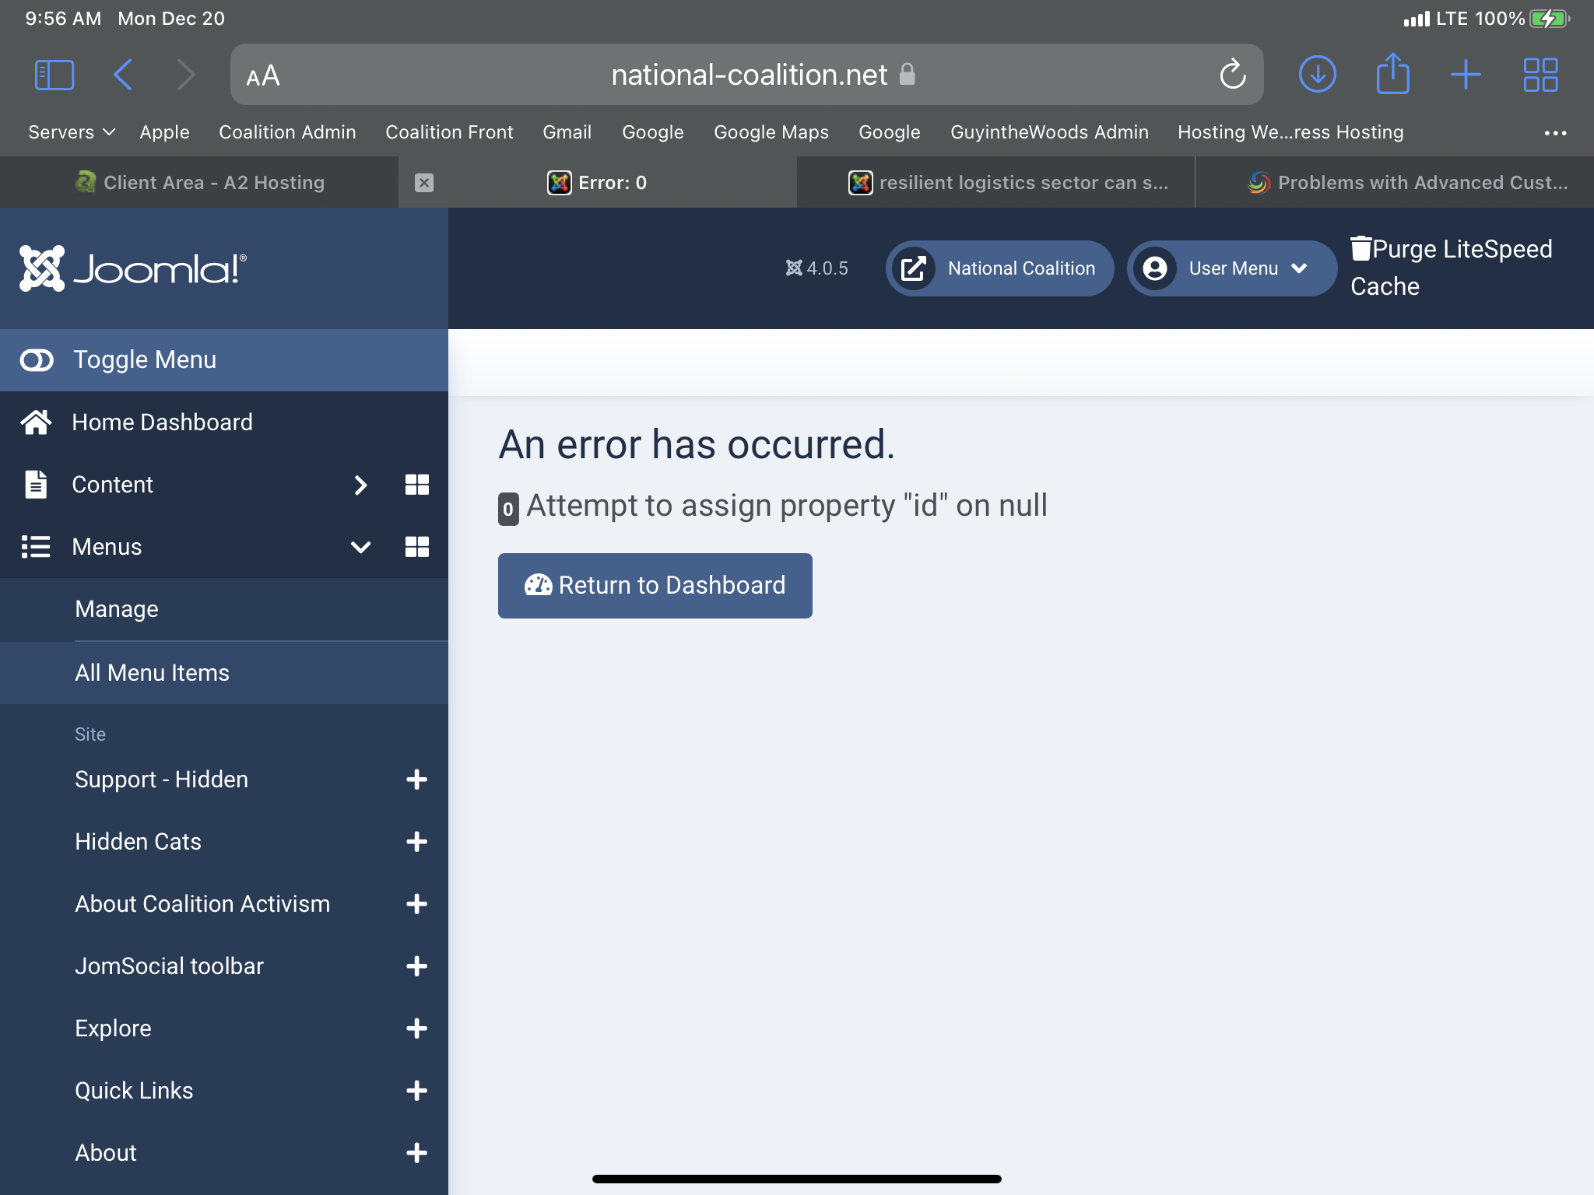Click plus icon beside JomSocial toolbar
Screen dimensions: 1594x1195
point(417,966)
